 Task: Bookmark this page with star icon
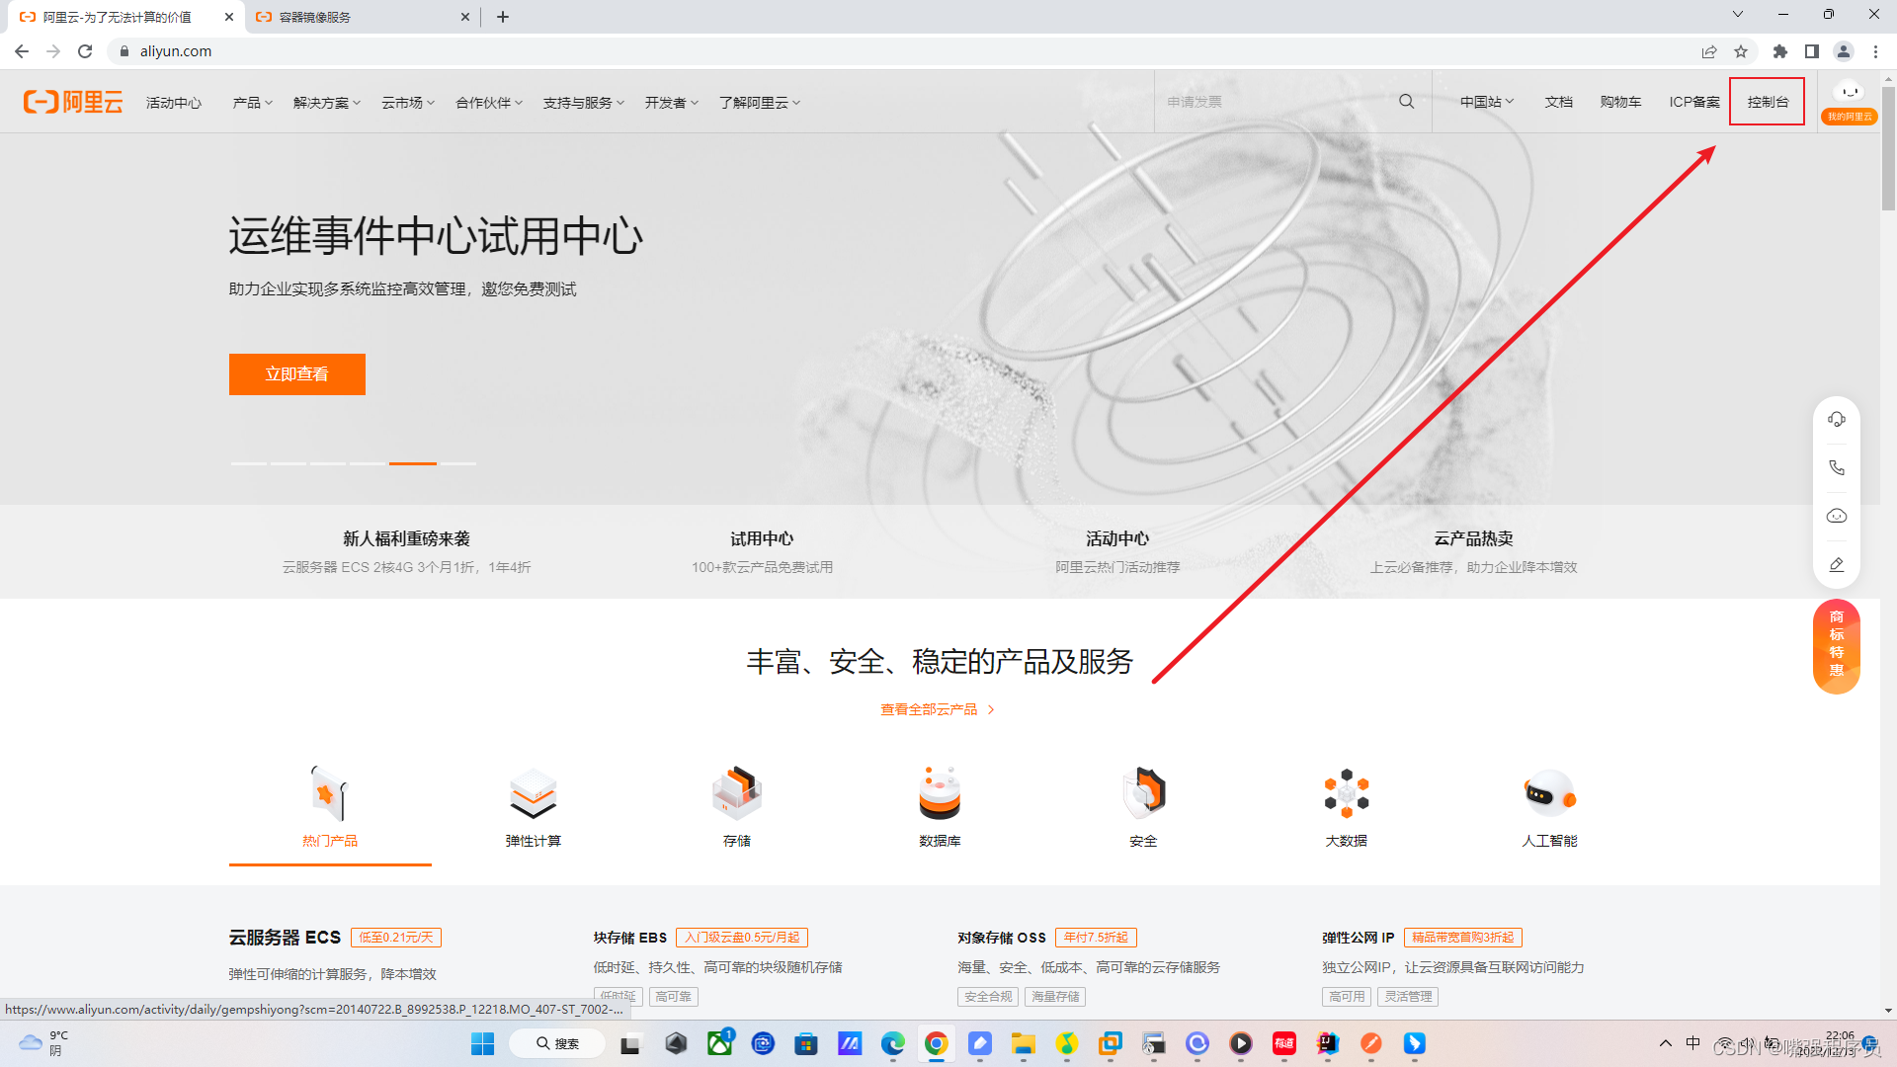click(x=1741, y=51)
